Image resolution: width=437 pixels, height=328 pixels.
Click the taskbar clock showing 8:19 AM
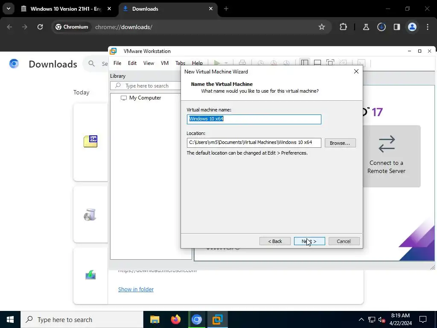pos(400,319)
